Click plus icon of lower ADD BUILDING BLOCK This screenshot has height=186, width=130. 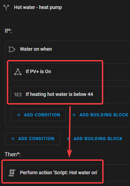click(68, 139)
